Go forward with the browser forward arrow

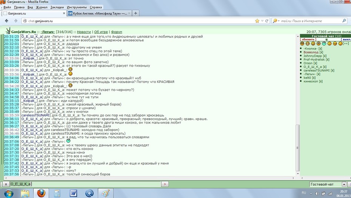tap(16, 21)
